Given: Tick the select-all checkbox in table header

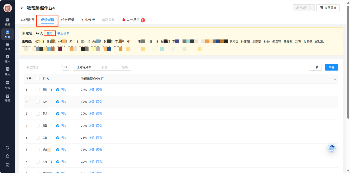Looking at the screenshot, I should click(38, 79).
